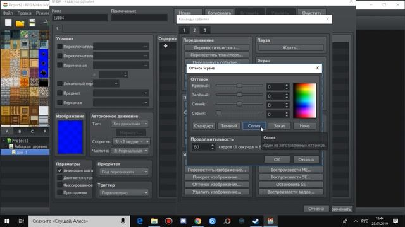
Task: Click the Синий value stepper
Action: point(287,105)
